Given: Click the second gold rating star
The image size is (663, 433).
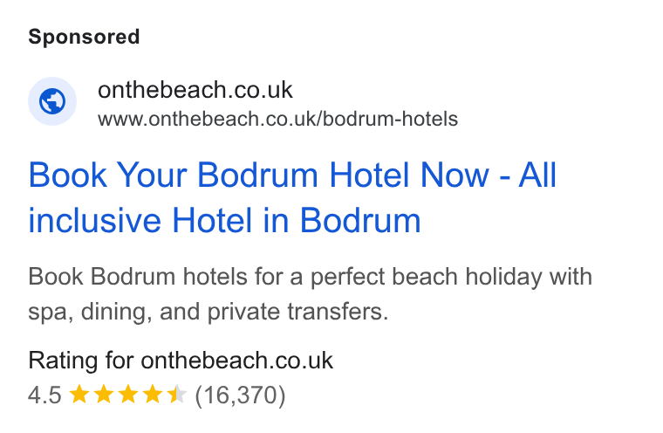Looking at the screenshot, I should pyautogui.click(x=103, y=395).
